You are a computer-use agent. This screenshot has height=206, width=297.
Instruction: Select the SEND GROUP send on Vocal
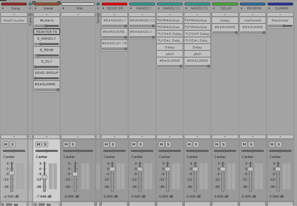tap(47, 73)
